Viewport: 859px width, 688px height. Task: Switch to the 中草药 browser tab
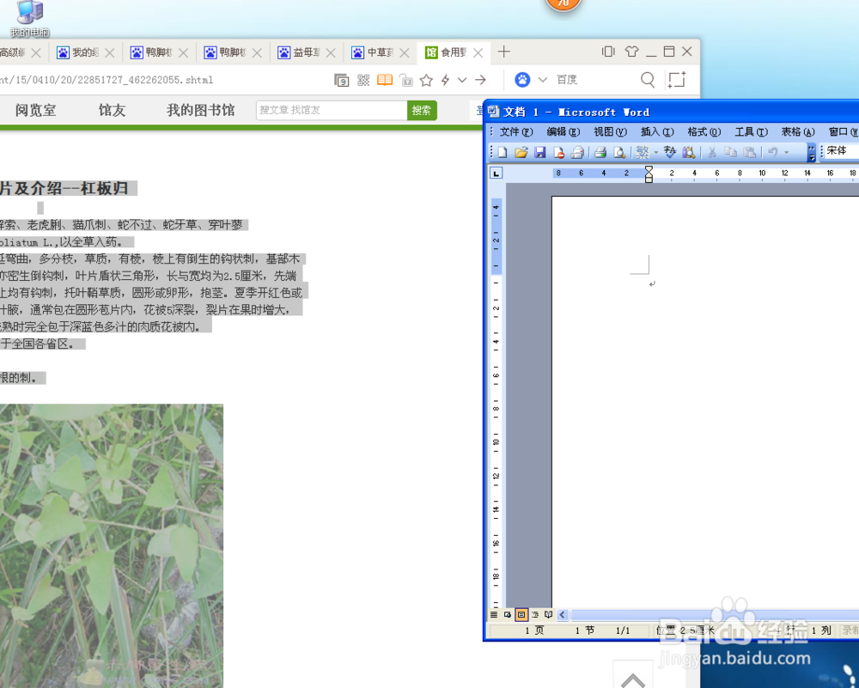pyautogui.click(x=378, y=52)
